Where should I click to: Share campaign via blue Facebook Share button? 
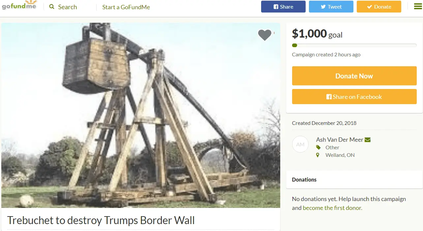point(283,7)
